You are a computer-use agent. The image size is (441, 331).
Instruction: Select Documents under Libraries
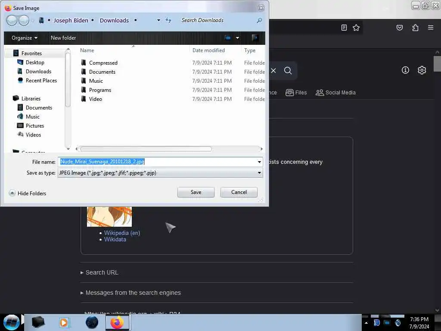(x=39, y=107)
